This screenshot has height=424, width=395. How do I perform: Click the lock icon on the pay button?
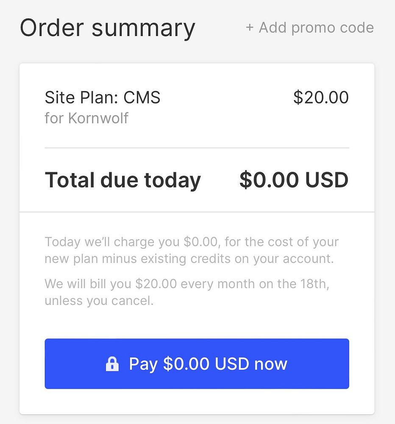(112, 364)
